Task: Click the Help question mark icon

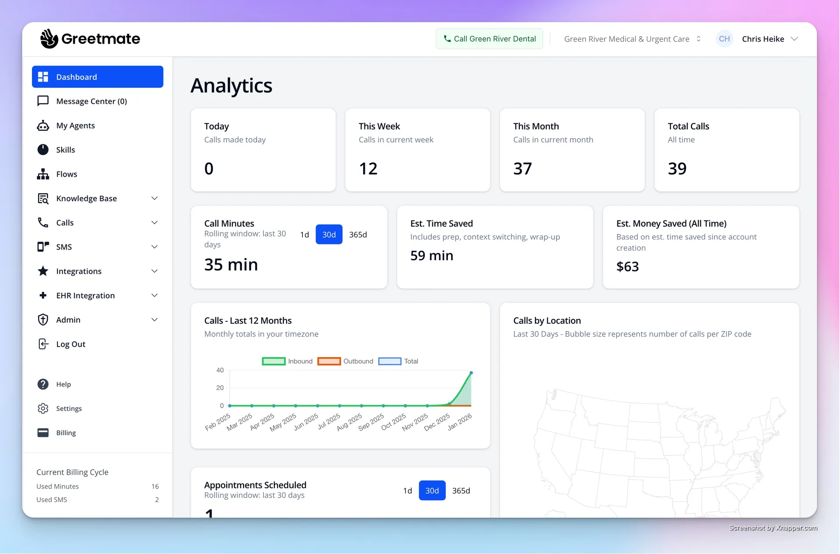Action: (x=43, y=384)
